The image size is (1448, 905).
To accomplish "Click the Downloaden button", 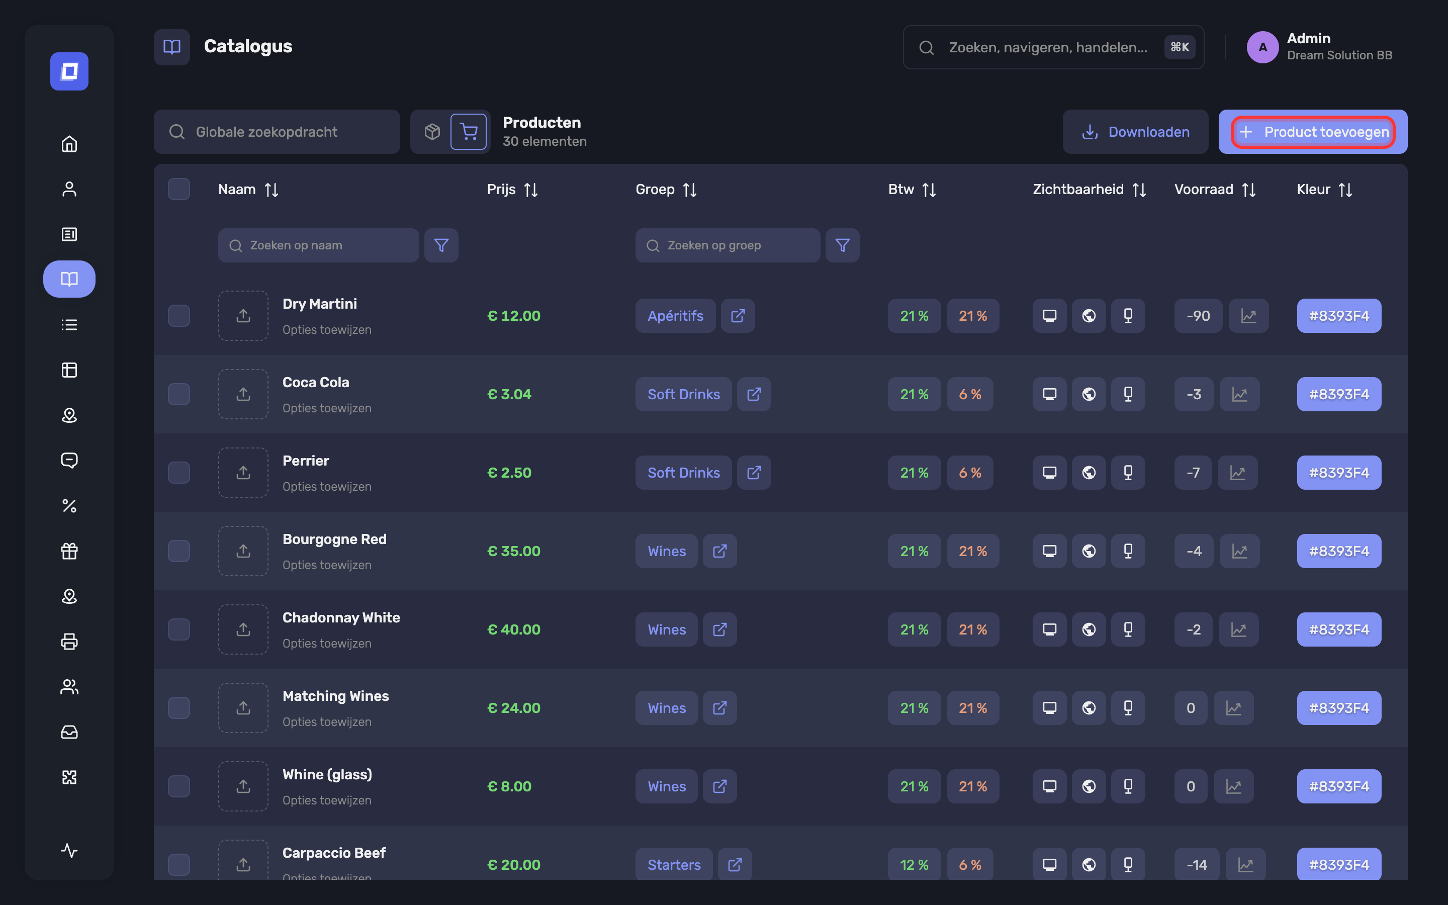I will pyautogui.click(x=1135, y=132).
